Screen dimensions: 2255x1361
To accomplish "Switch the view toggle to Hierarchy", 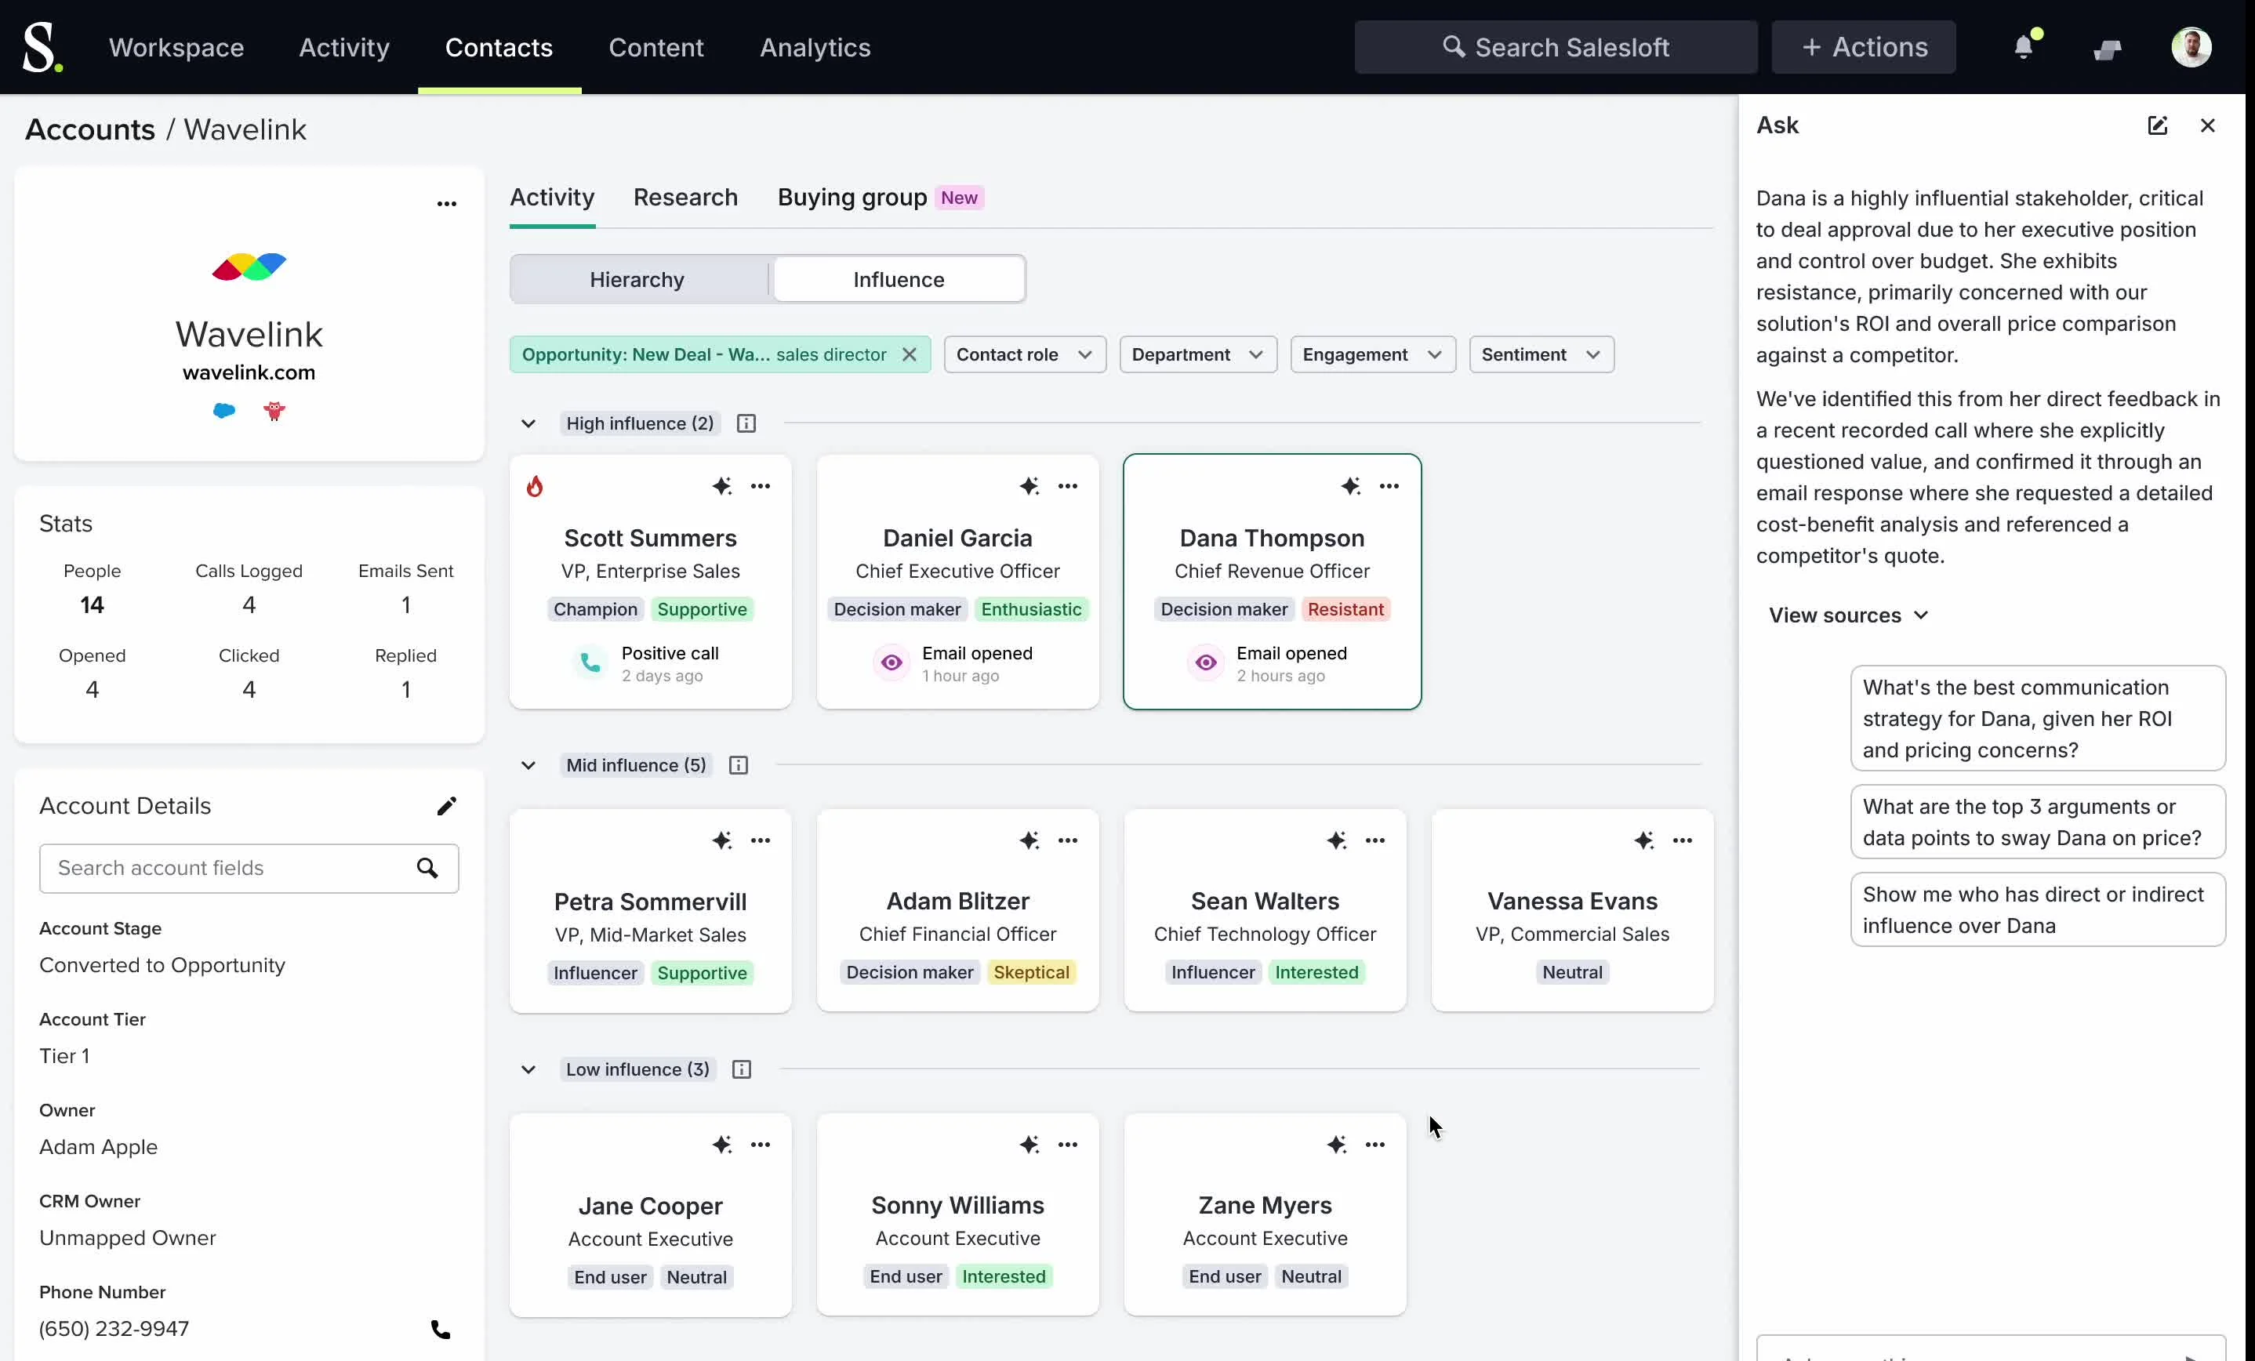I will pyautogui.click(x=637, y=279).
